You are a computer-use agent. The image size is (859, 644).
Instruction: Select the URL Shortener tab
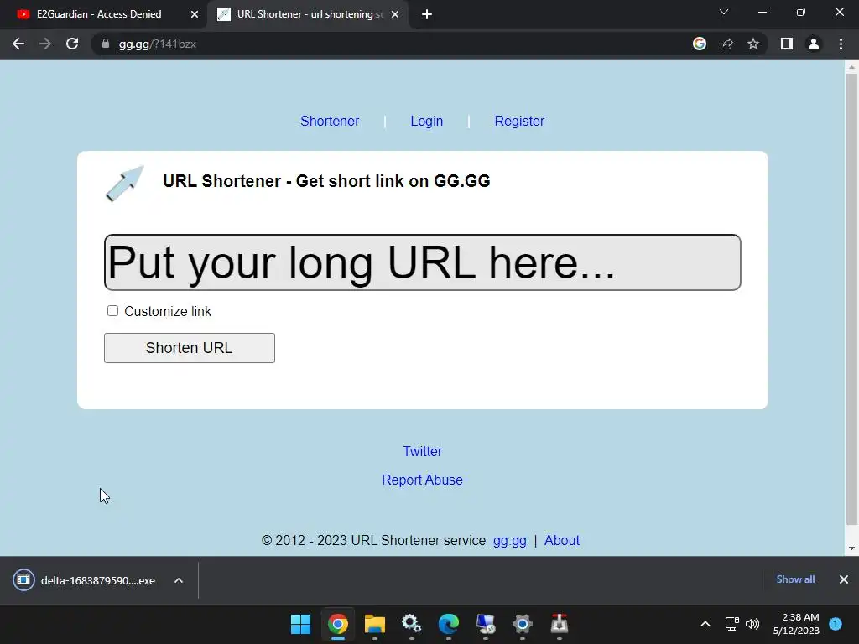(310, 14)
